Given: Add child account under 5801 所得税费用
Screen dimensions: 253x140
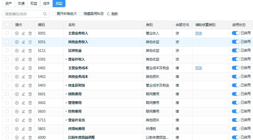Looking at the screenshot, I should point(17,129).
